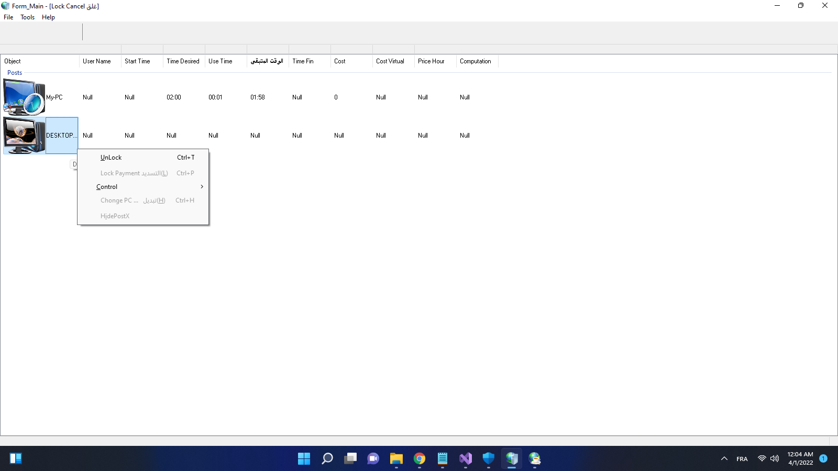
Task: Select the DESKTOP computer station icon
Action: (24, 135)
